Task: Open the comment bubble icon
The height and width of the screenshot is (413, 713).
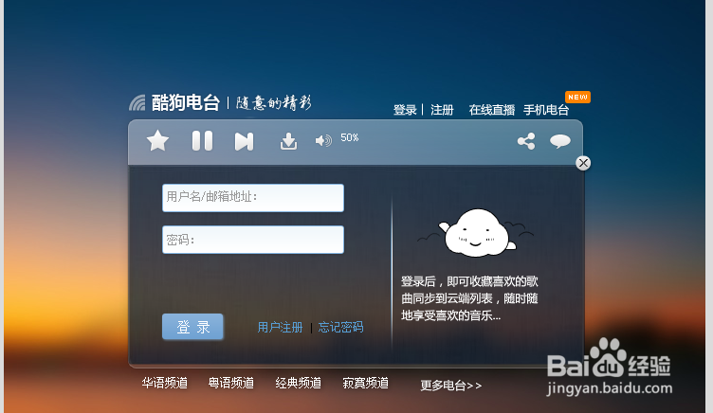Action: [x=560, y=141]
